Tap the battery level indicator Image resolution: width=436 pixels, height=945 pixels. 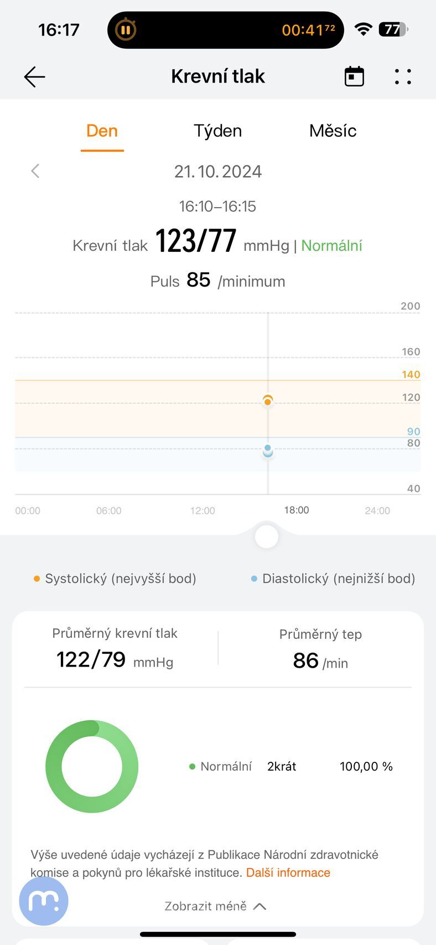(393, 29)
